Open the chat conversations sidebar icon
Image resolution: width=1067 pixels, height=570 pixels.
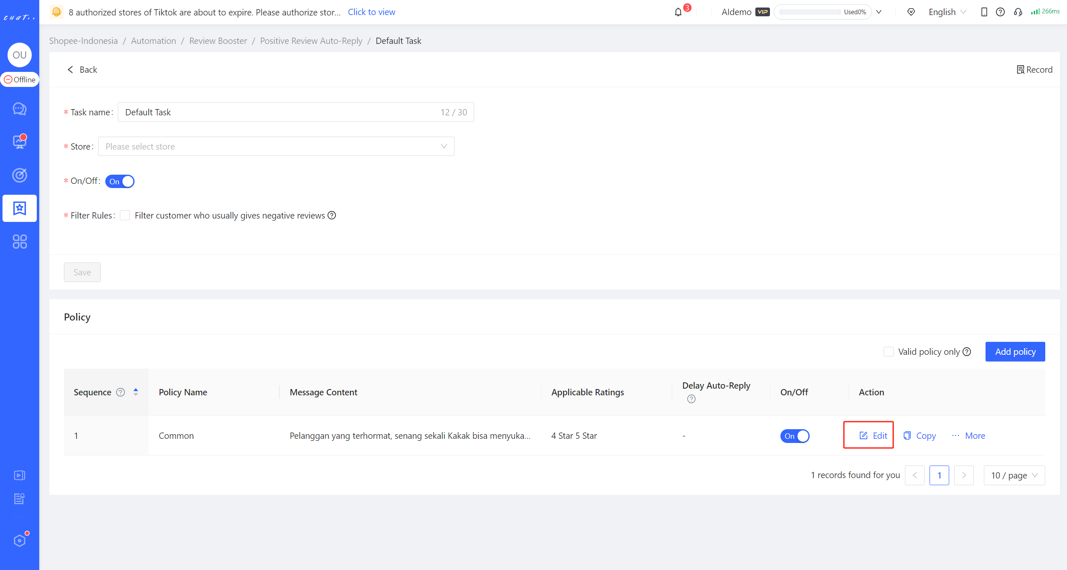coord(19,109)
